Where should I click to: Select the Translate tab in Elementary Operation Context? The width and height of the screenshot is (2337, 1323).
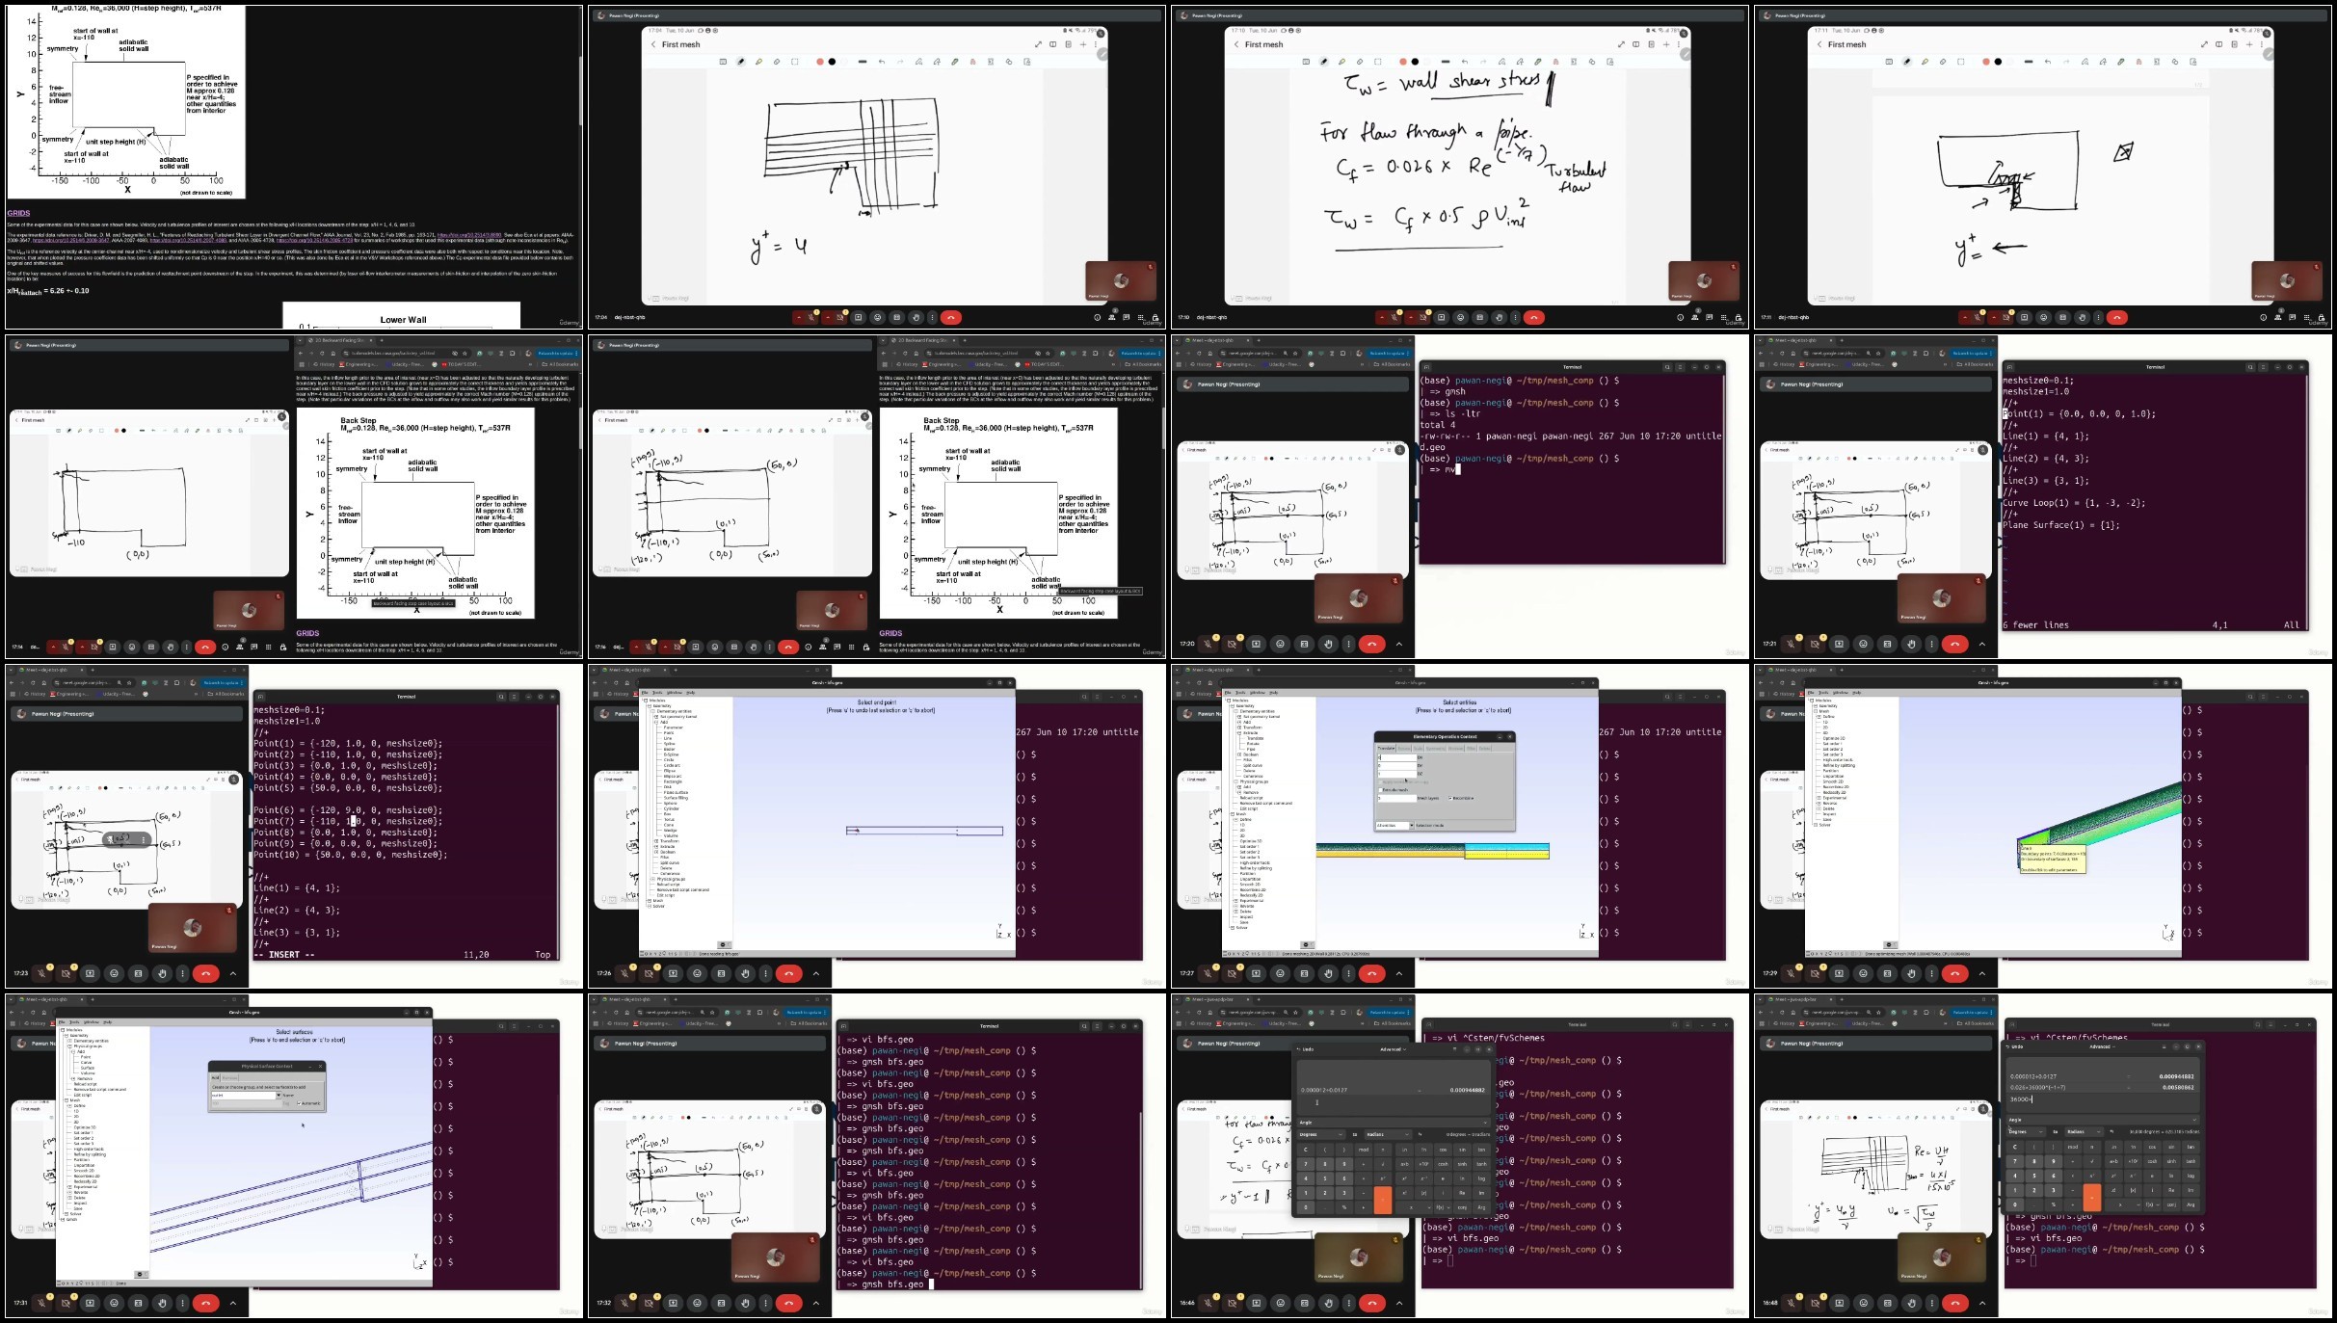[1386, 748]
